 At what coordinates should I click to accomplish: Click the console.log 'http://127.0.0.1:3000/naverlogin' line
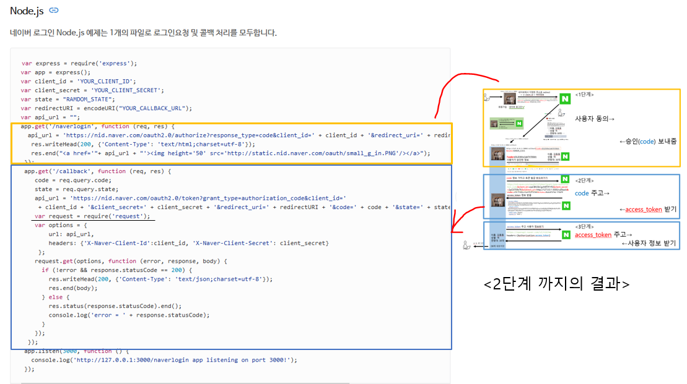click(164, 360)
